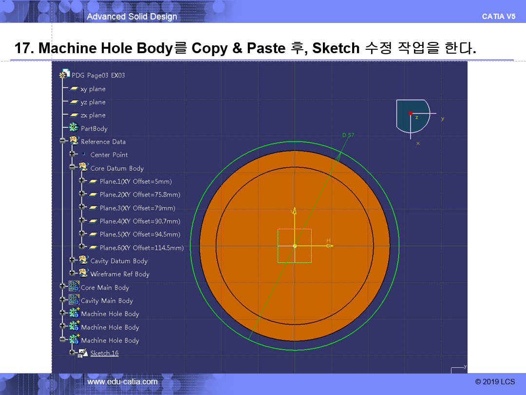The image size is (526, 395).
Task: Open the www.edu-catia.com link
Action: (122, 381)
